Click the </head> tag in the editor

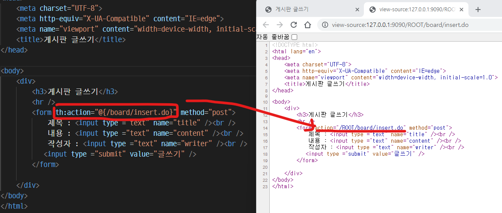14,50
